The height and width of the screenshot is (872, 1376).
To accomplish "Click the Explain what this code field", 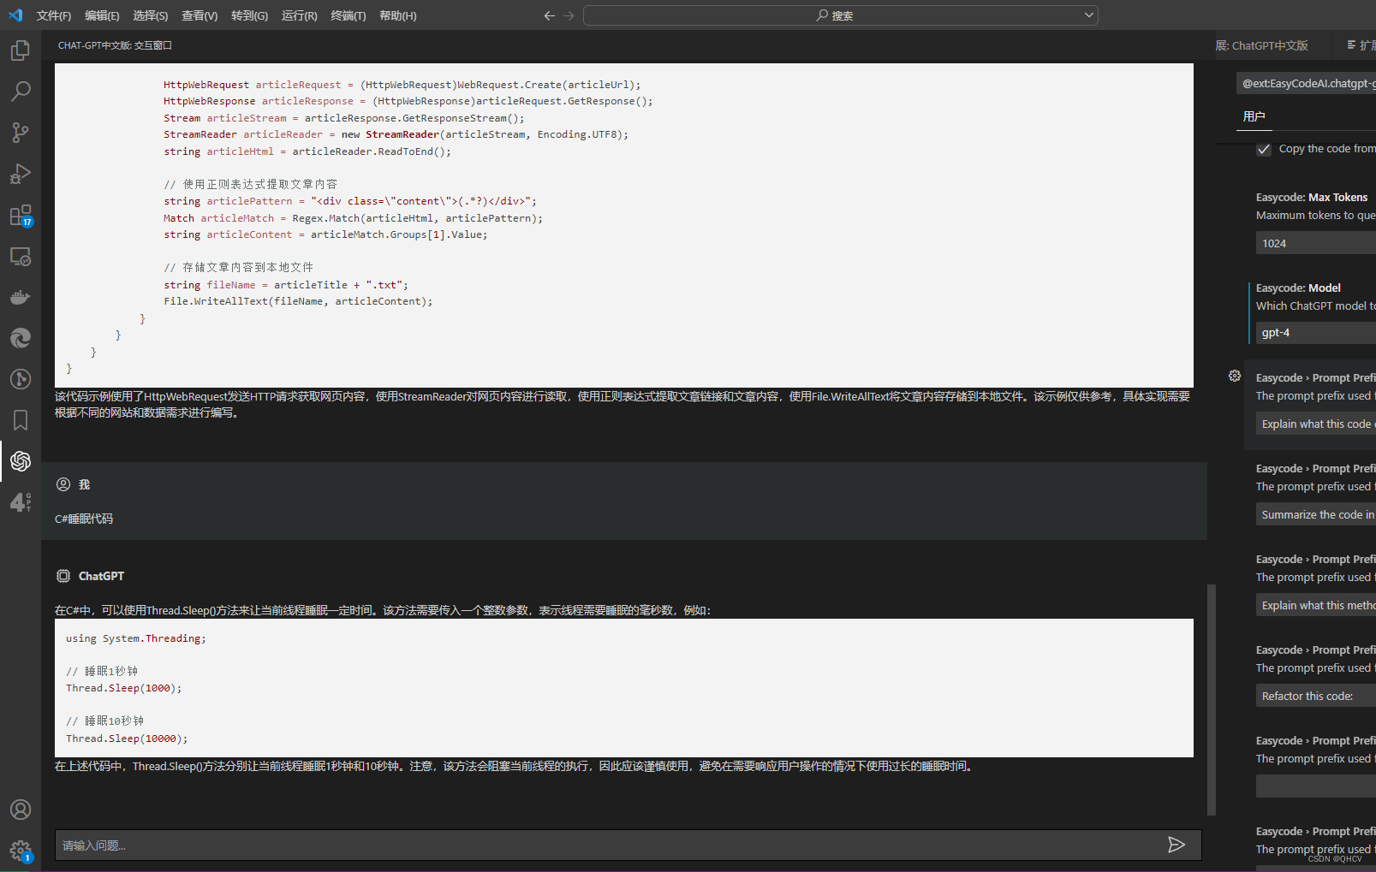I will 1316,424.
